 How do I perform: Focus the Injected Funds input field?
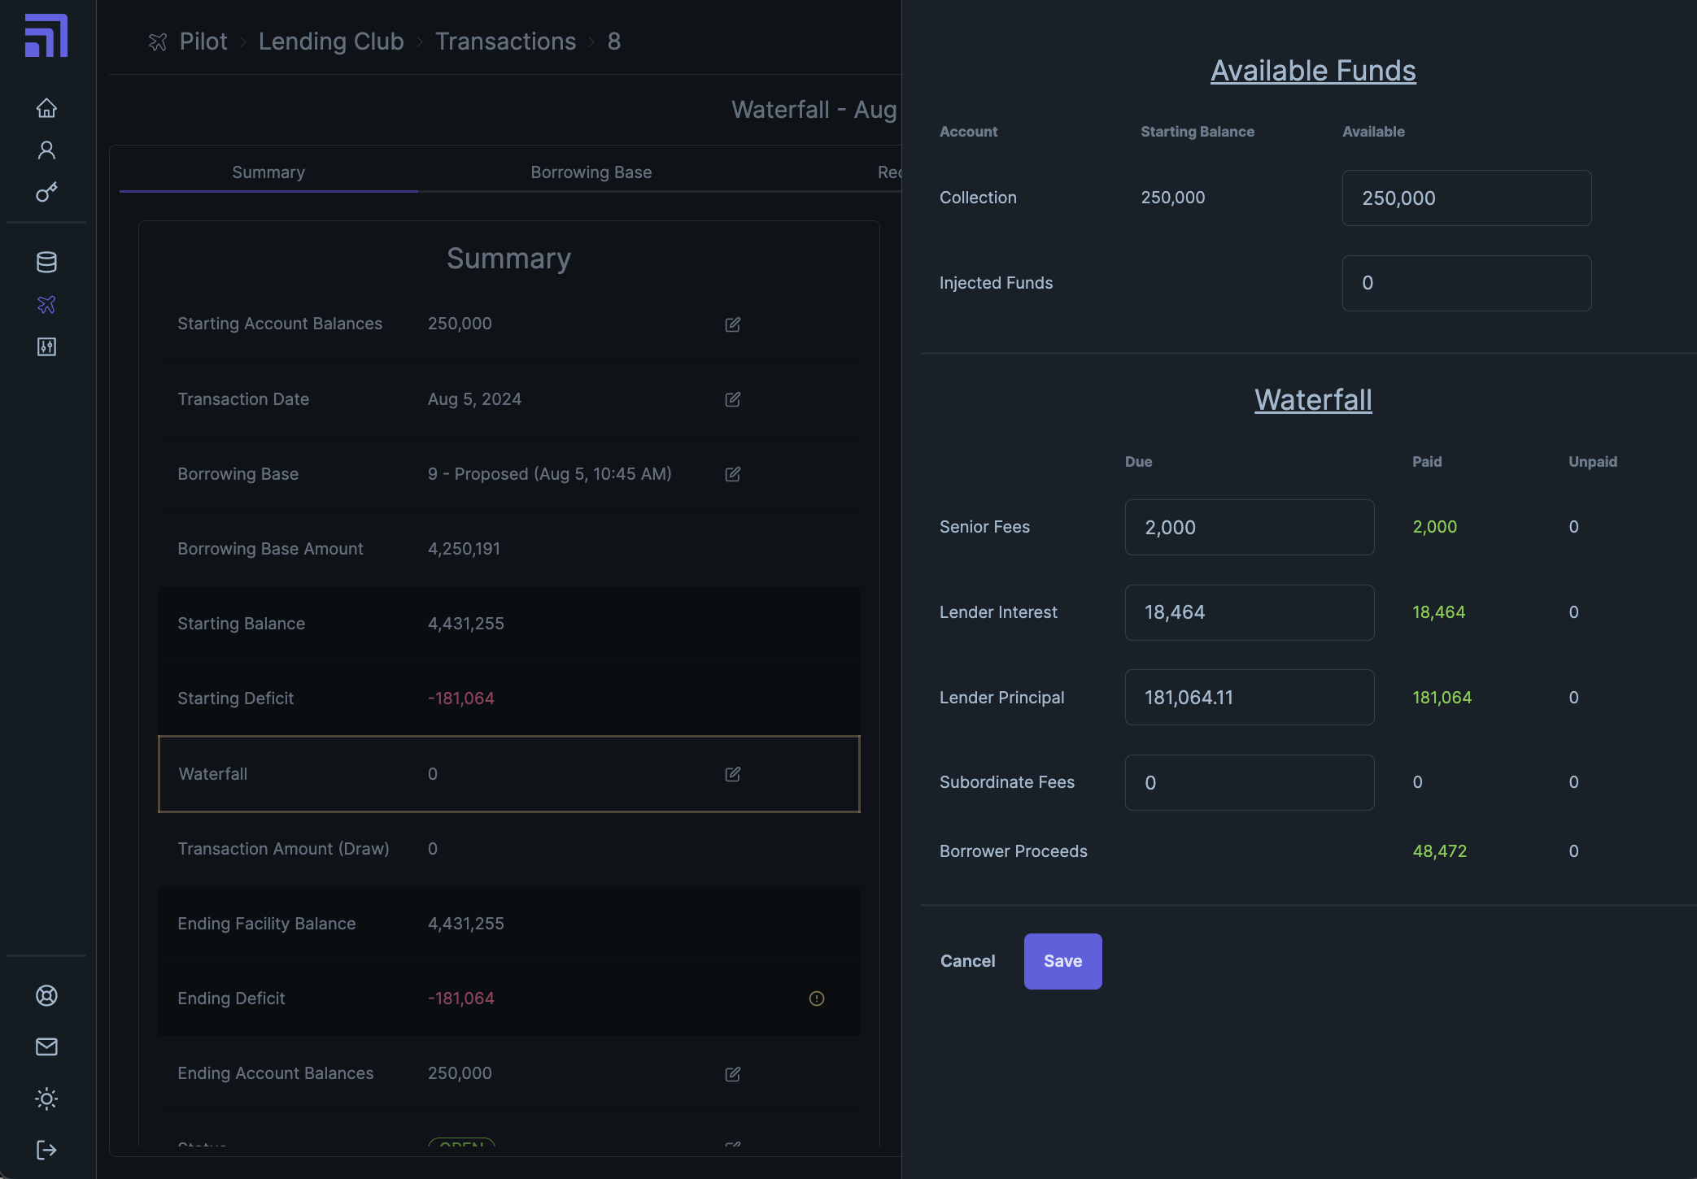(x=1466, y=283)
